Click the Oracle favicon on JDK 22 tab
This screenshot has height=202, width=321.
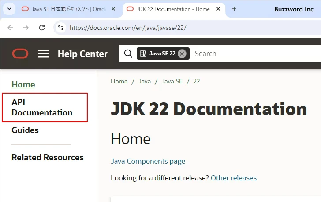[130, 9]
